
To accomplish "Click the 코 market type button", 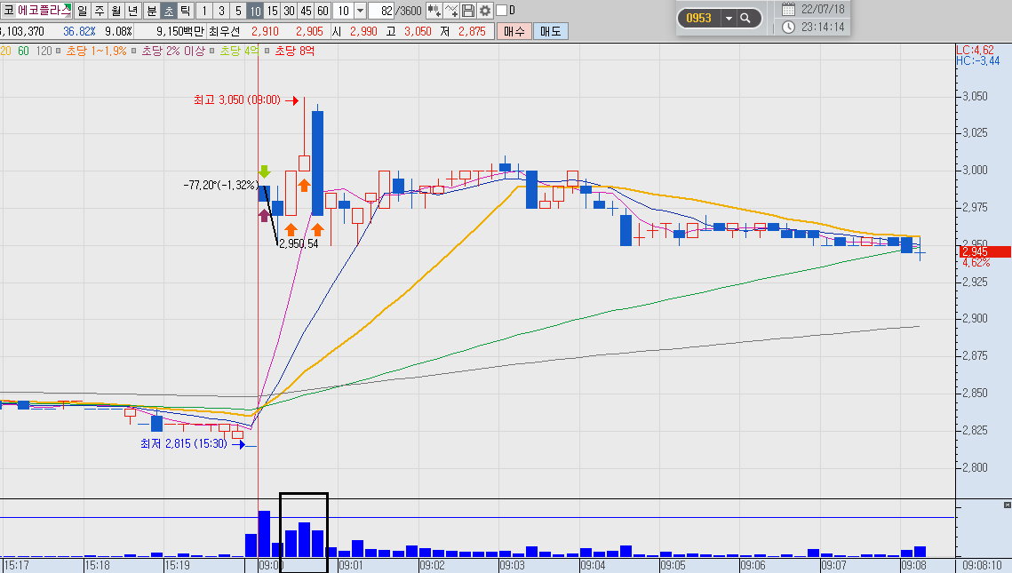I will pyautogui.click(x=8, y=11).
